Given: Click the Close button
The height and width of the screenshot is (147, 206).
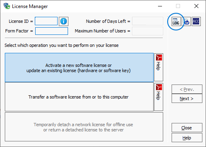Looking at the screenshot, I should 187,128.
